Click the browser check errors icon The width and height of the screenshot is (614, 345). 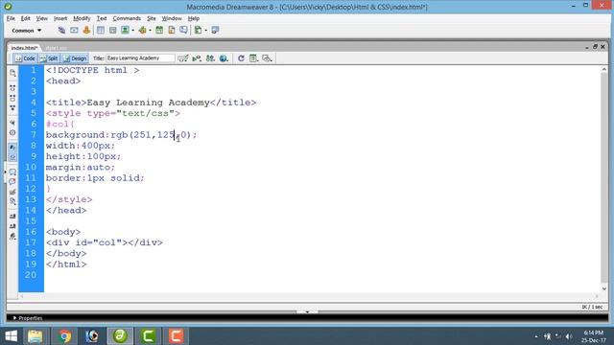click(x=183, y=58)
